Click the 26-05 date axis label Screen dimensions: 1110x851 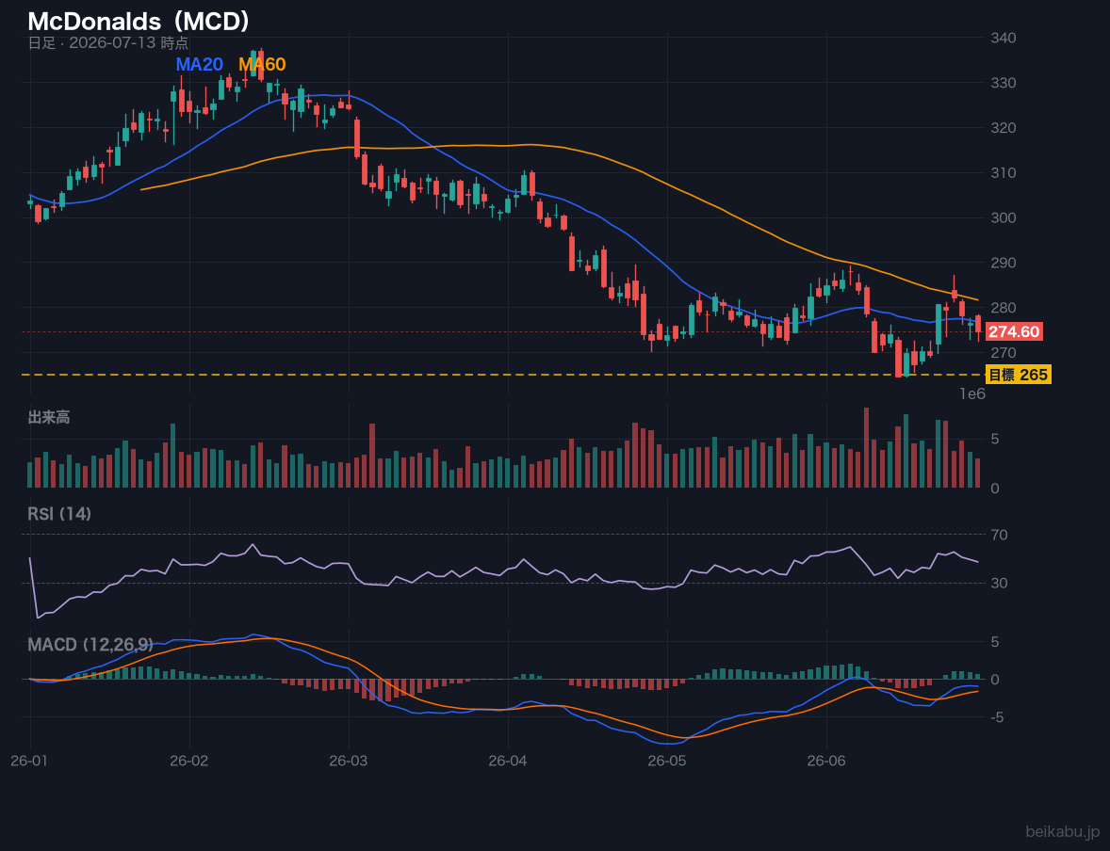click(x=667, y=762)
